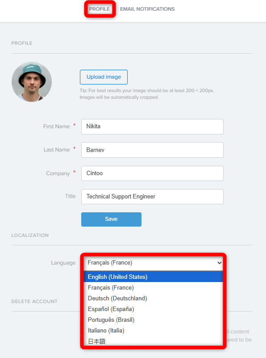Save the profile changes
This screenshot has height=358, width=266.
111,219
